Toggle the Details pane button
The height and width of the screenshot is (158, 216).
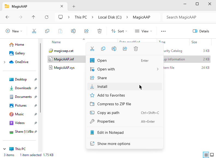201,31
